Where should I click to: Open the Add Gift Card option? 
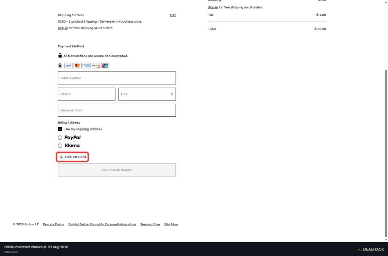tap(72, 157)
